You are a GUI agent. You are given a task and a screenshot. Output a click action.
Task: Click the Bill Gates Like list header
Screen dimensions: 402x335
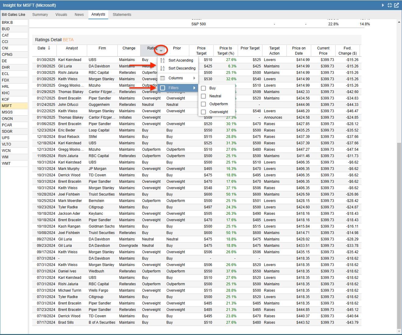14,15
